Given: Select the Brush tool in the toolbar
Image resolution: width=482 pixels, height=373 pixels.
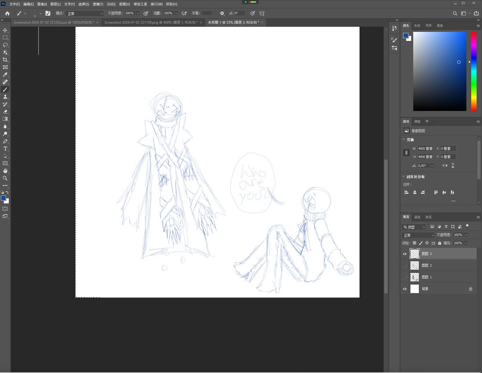Looking at the screenshot, I should [x=5, y=89].
